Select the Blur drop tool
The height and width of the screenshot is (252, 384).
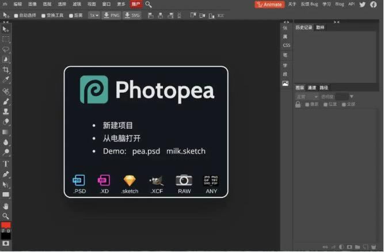pyautogui.click(x=5, y=142)
